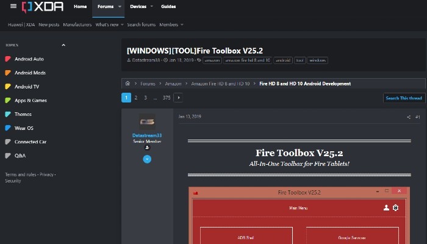The height and width of the screenshot is (244, 427).
Task: Click Search This thread button
Action: tap(404, 98)
